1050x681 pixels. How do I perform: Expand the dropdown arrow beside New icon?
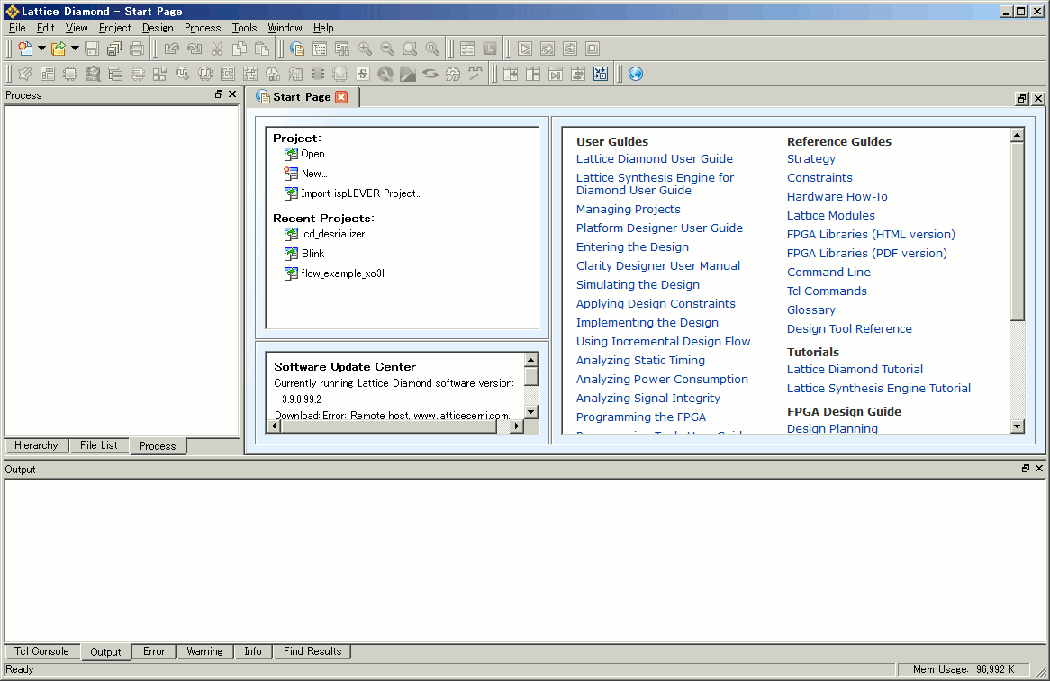41,49
